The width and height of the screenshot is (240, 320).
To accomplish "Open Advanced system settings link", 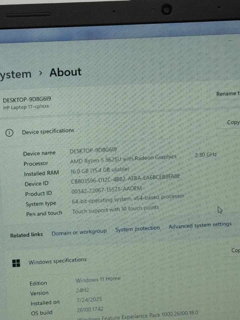I will pyautogui.click(x=200, y=225).
